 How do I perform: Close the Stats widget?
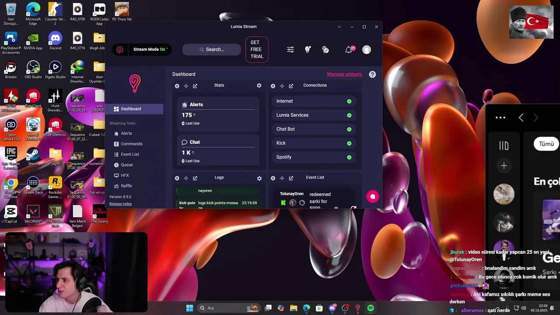(x=177, y=86)
